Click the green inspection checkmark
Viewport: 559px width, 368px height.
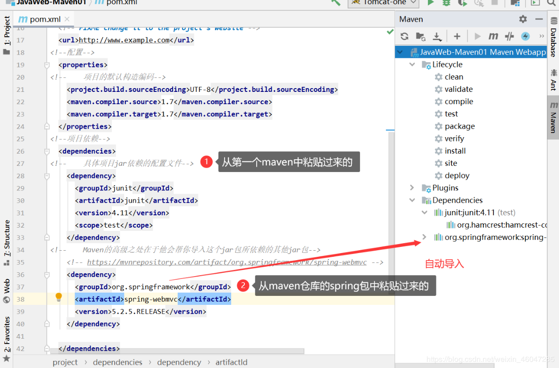390,32
